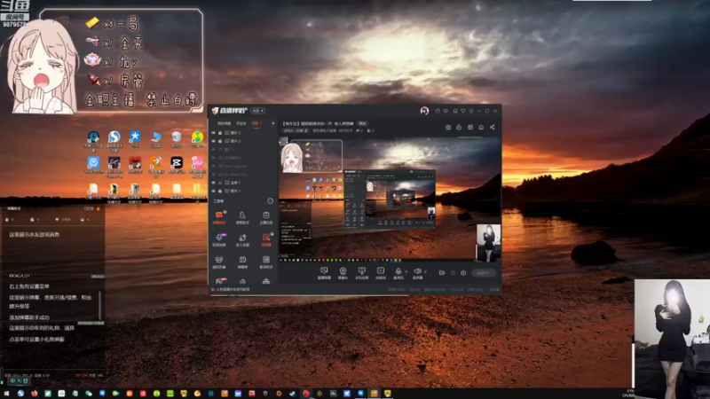Expand the speaker options arrow
The width and height of the screenshot is (710, 399).
(425, 271)
